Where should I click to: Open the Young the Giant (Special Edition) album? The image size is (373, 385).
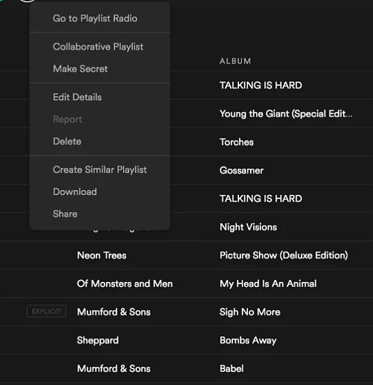[x=285, y=114]
